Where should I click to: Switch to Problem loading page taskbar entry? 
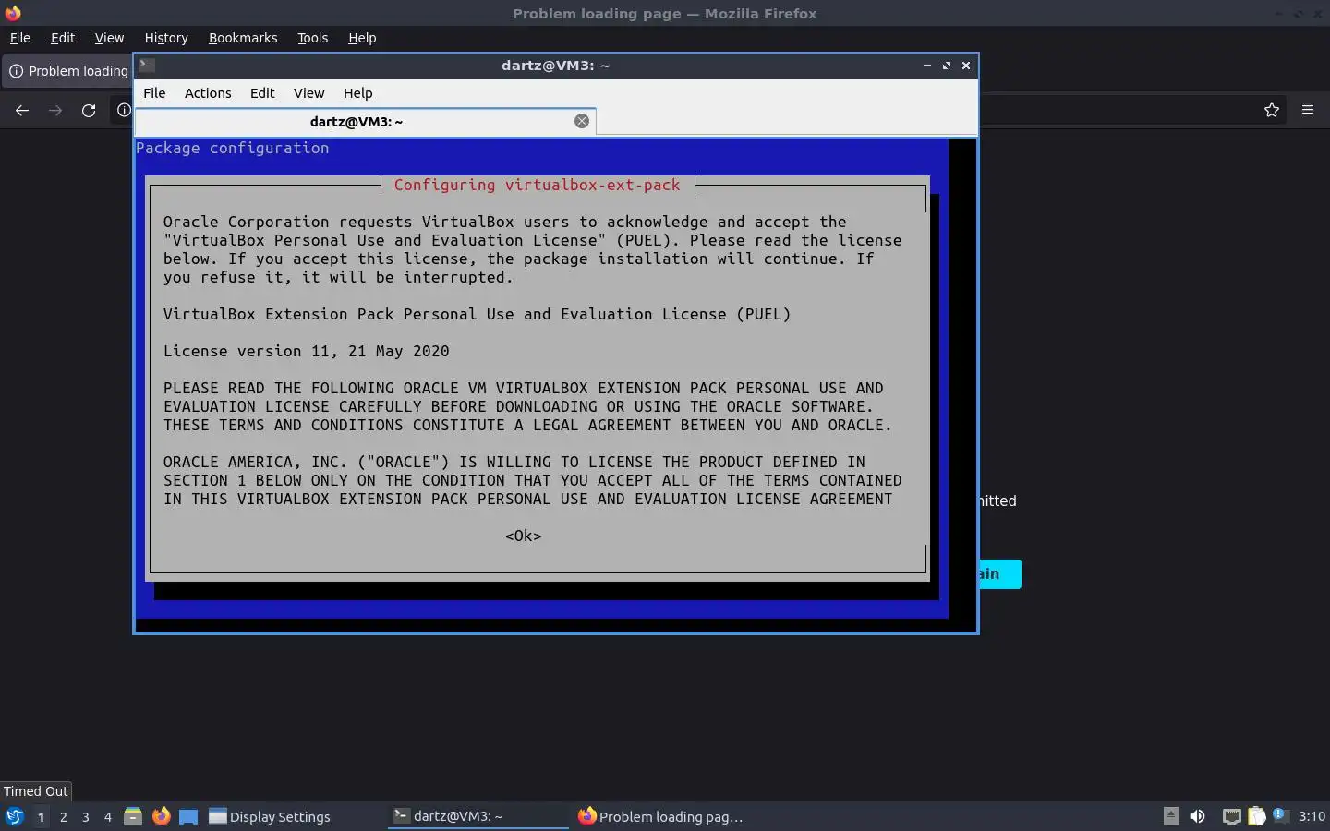click(661, 816)
